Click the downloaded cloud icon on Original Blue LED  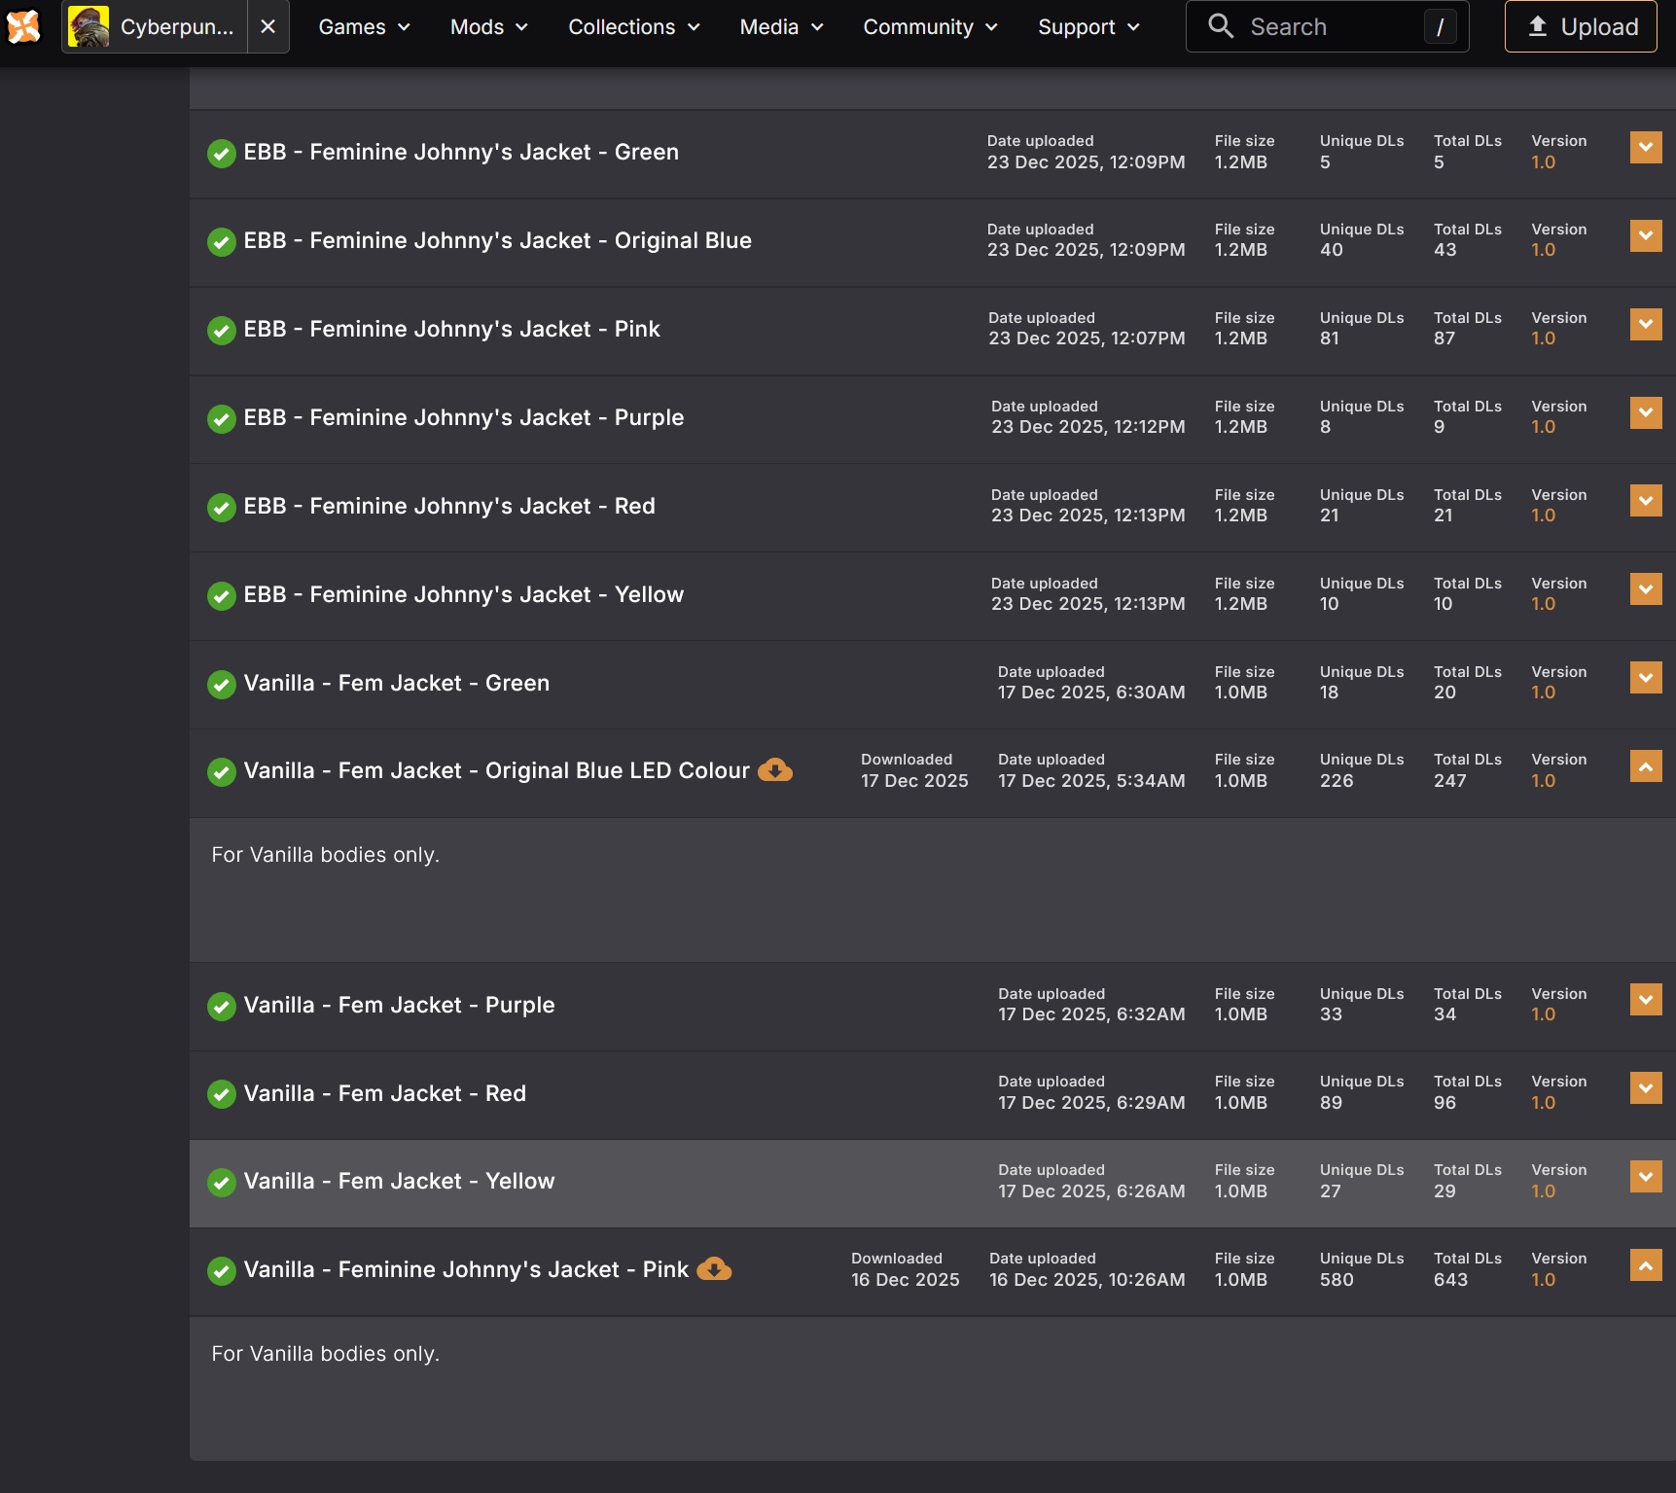click(775, 770)
